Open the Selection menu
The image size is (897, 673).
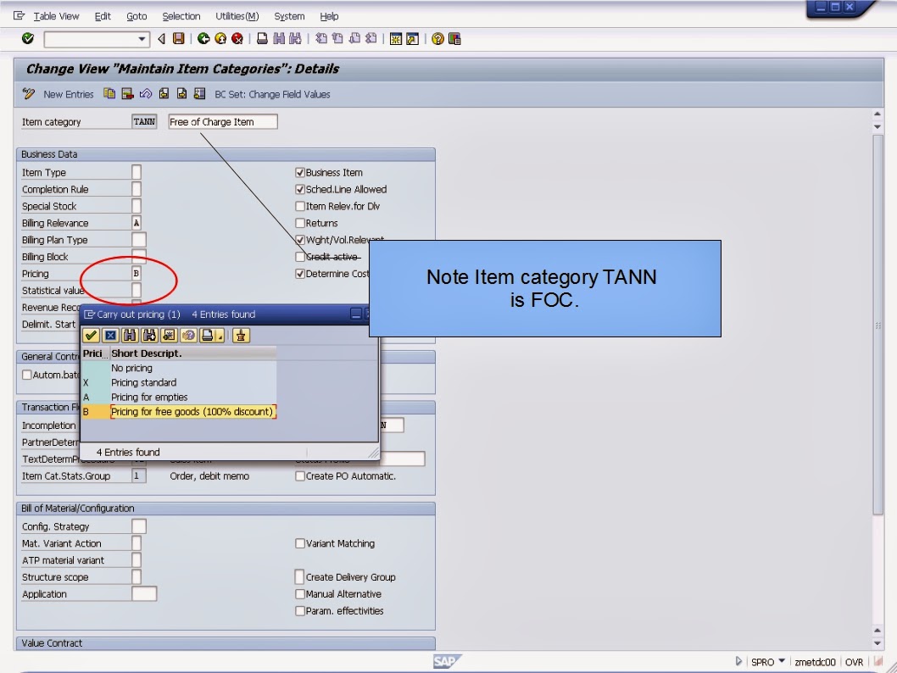tap(181, 16)
